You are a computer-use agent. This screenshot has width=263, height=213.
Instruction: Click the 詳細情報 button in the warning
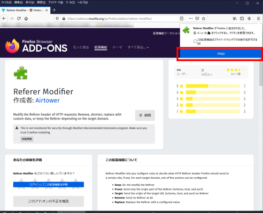coord(27,139)
